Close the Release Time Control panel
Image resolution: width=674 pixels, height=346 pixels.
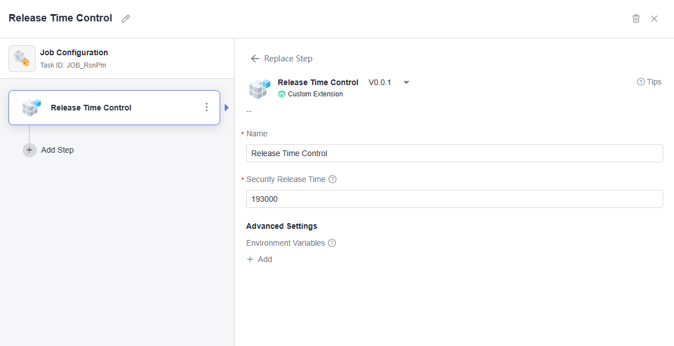pos(654,19)
